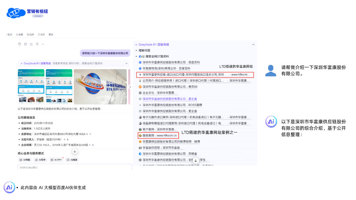Click user message bubble 请帮我介绍一下深圳华富康股份有限公司
Screen dimensions: 356x200
coord(105,53)
